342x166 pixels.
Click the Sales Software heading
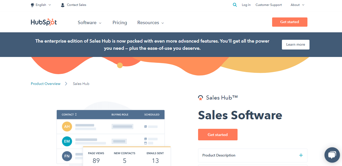pos(240,115)
